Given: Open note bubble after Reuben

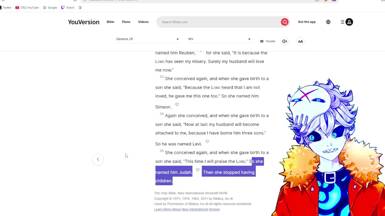Looking at the screenshot, I should click(x=201, y=52).
